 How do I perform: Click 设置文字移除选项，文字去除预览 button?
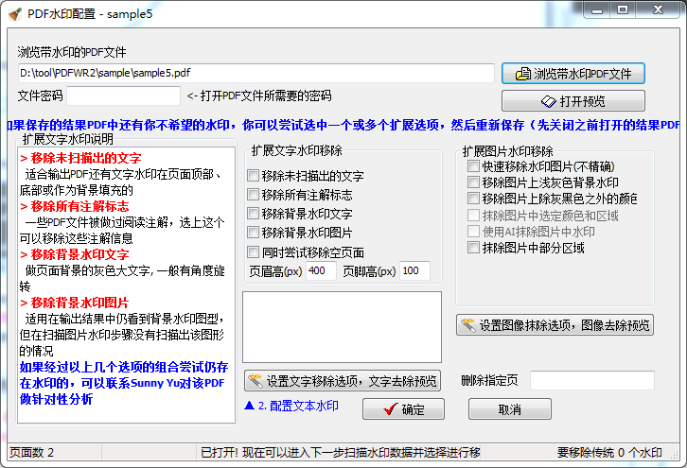coord(343,381)
